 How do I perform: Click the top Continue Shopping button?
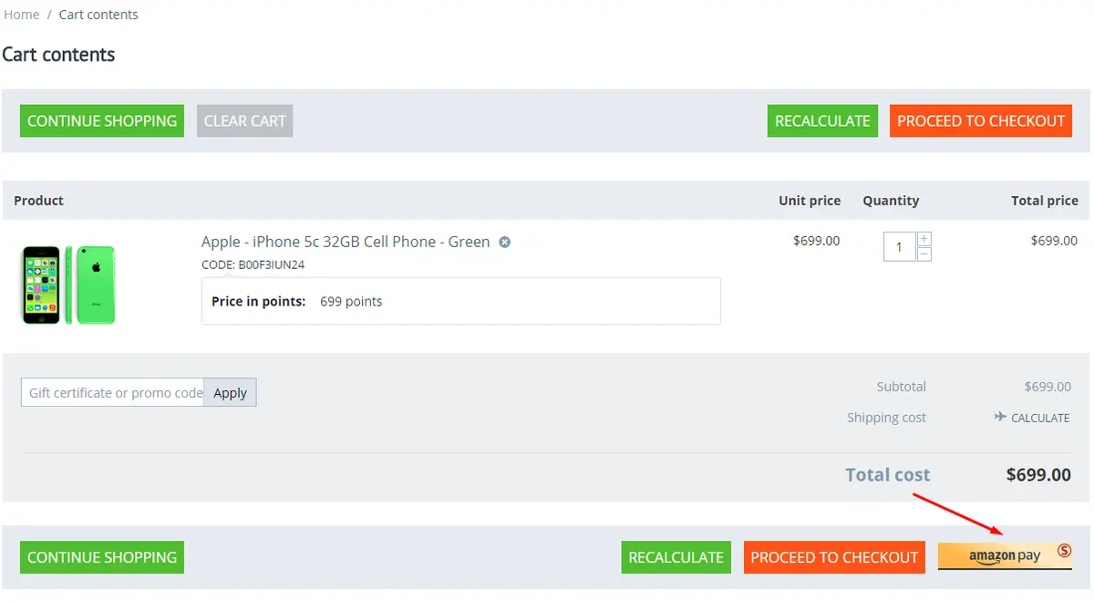tap(102, 120)
